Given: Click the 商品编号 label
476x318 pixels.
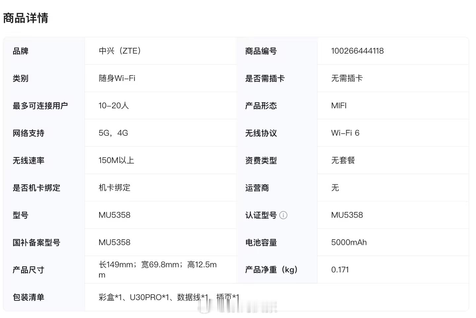Looking at the screenshot, I should coord(261,51).
